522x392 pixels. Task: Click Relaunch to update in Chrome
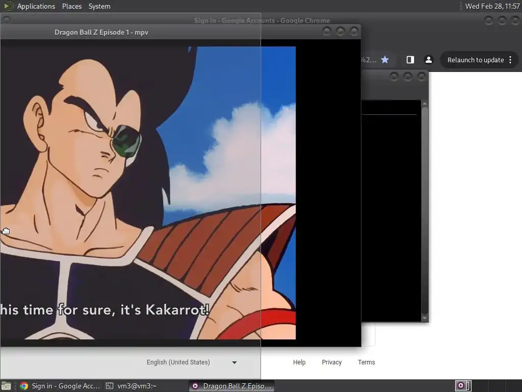pos(476,60)
